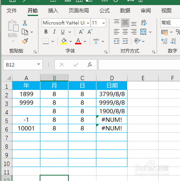Toggle underline formatting
This screenshot has height=181, width=180.
pyautogui.click(x=63, y=32)
